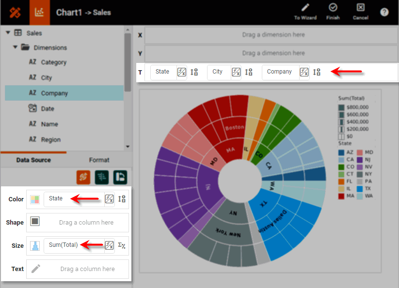This screenshot has height=288, width=399.
Task: Click the Cancel icon in header
Action: pyautogui.click(x=360, y=8)
